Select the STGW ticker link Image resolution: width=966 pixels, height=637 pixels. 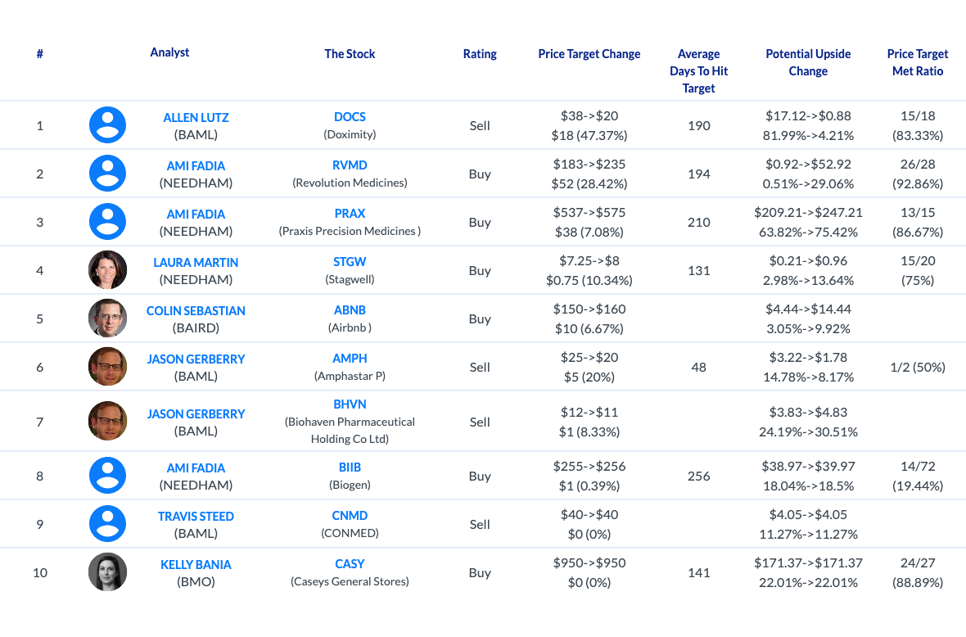pyautogui.click(x=350, y=262)
